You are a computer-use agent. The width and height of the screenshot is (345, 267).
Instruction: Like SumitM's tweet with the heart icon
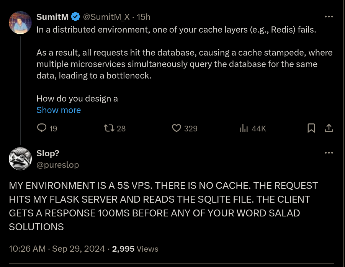[185, 128]
